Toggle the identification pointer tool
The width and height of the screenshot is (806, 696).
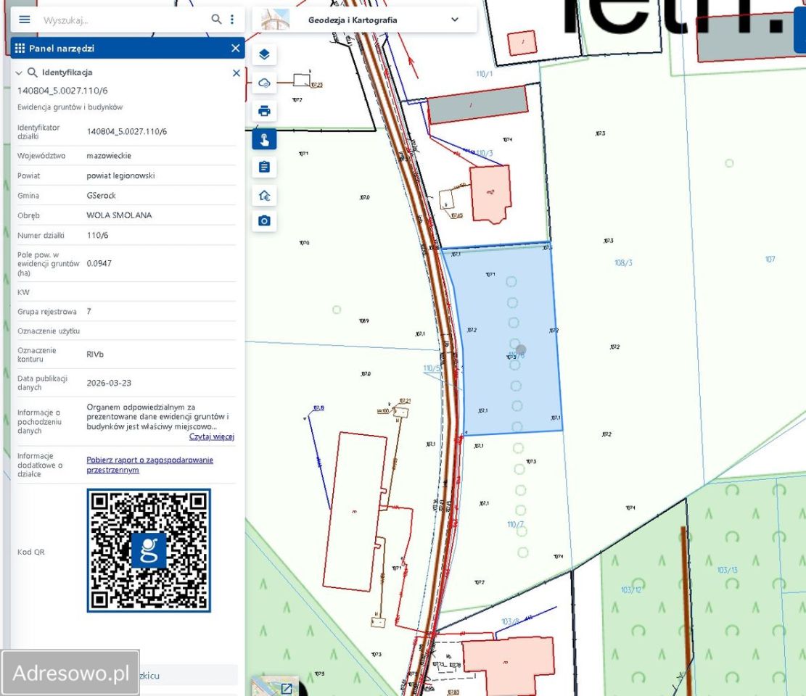(264, 139)
